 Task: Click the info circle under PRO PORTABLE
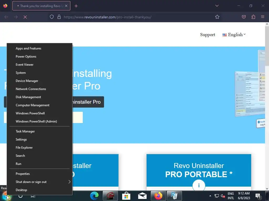199,186
